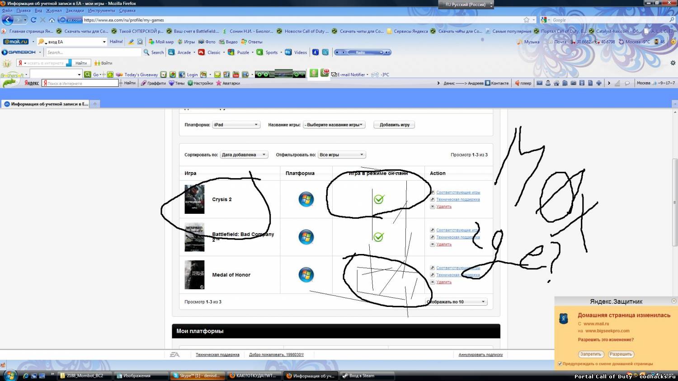
Task: Click the Google search input field
Action: click(610, 20)
